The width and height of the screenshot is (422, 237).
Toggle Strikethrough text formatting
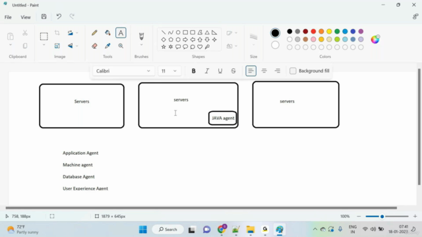click(x=233, y=71)
